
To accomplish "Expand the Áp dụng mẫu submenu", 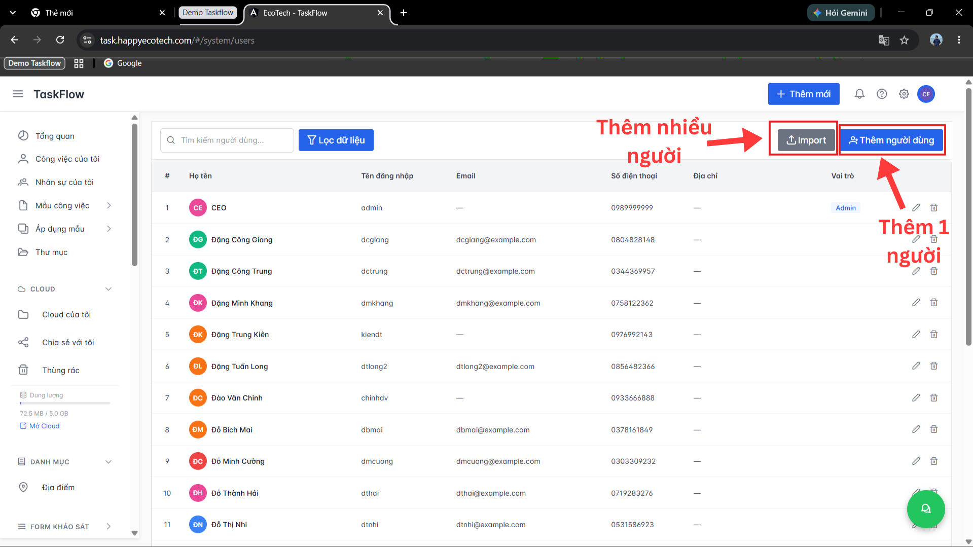I will pos(109,229).
